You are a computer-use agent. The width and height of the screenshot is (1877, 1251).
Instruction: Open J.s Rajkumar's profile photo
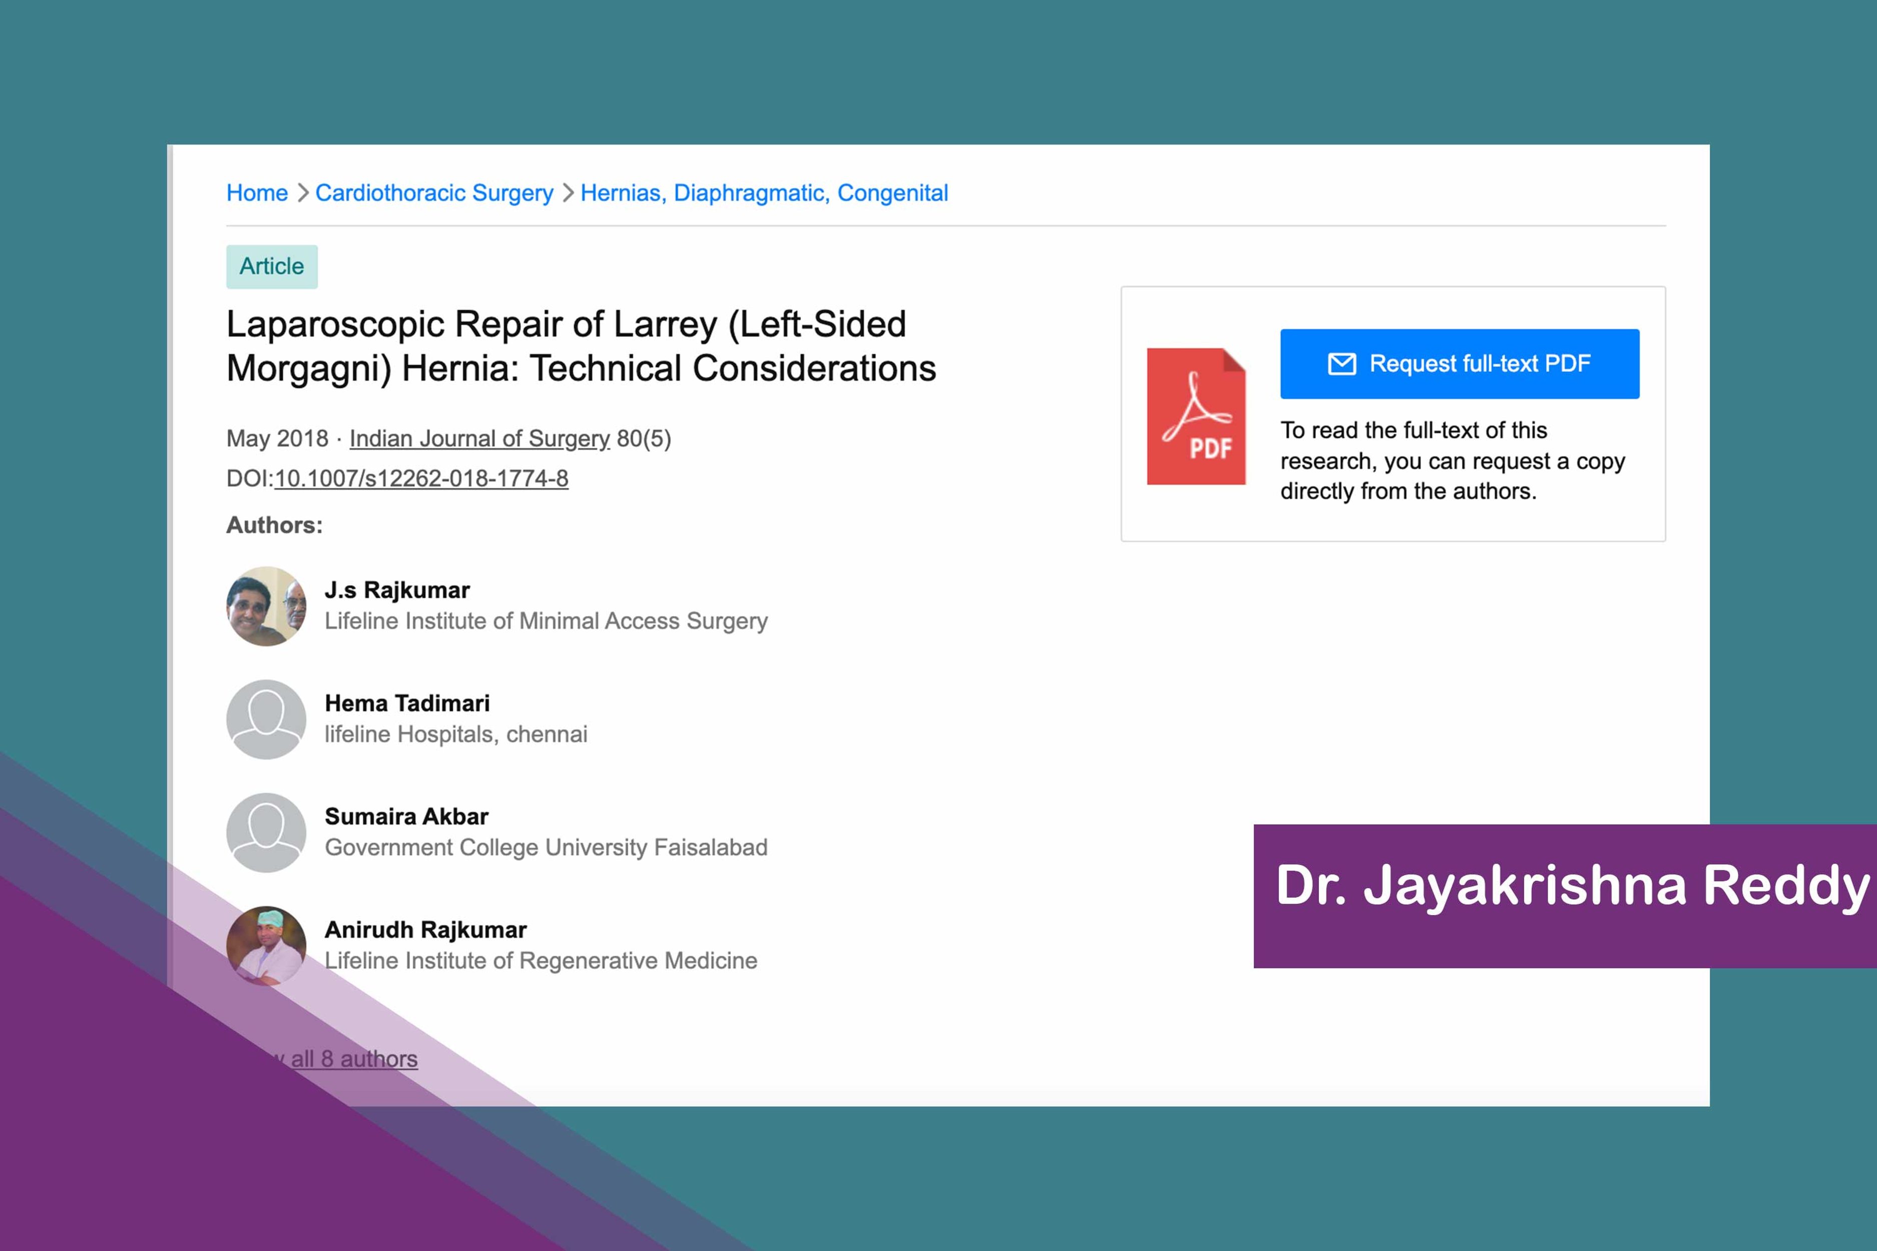pyautogui.click(x=267, y=606)
